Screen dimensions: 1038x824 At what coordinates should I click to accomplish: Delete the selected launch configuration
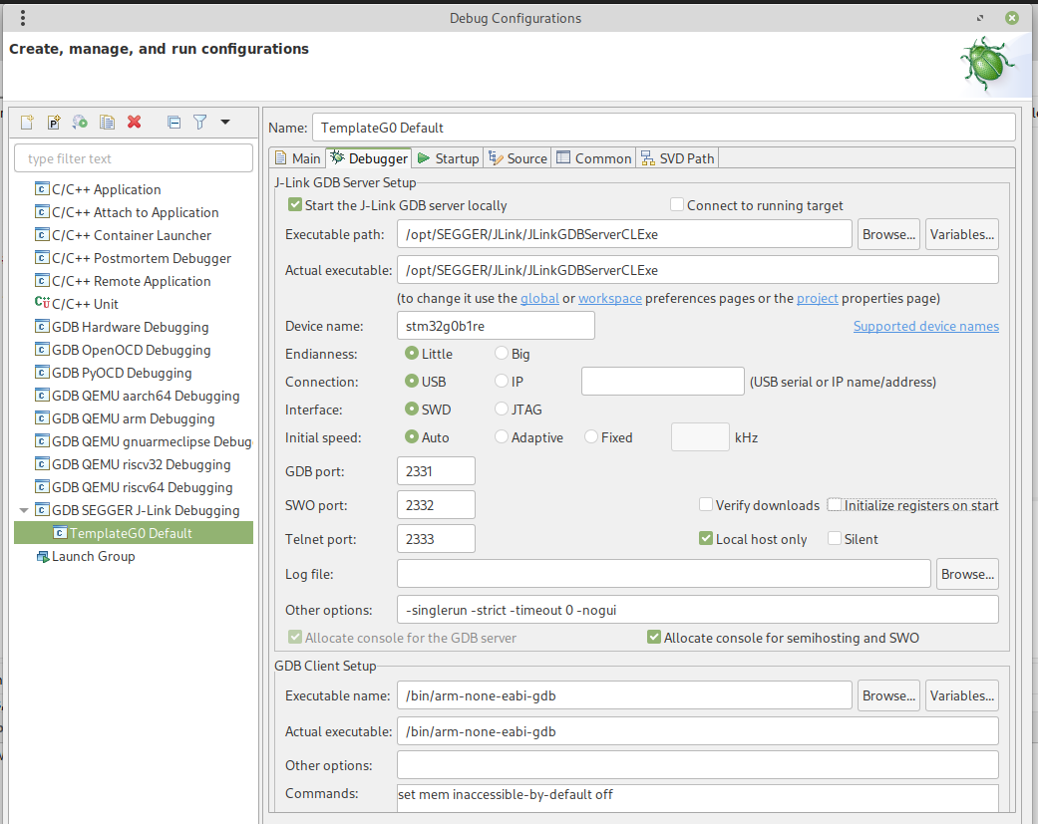tap(134, 122)
